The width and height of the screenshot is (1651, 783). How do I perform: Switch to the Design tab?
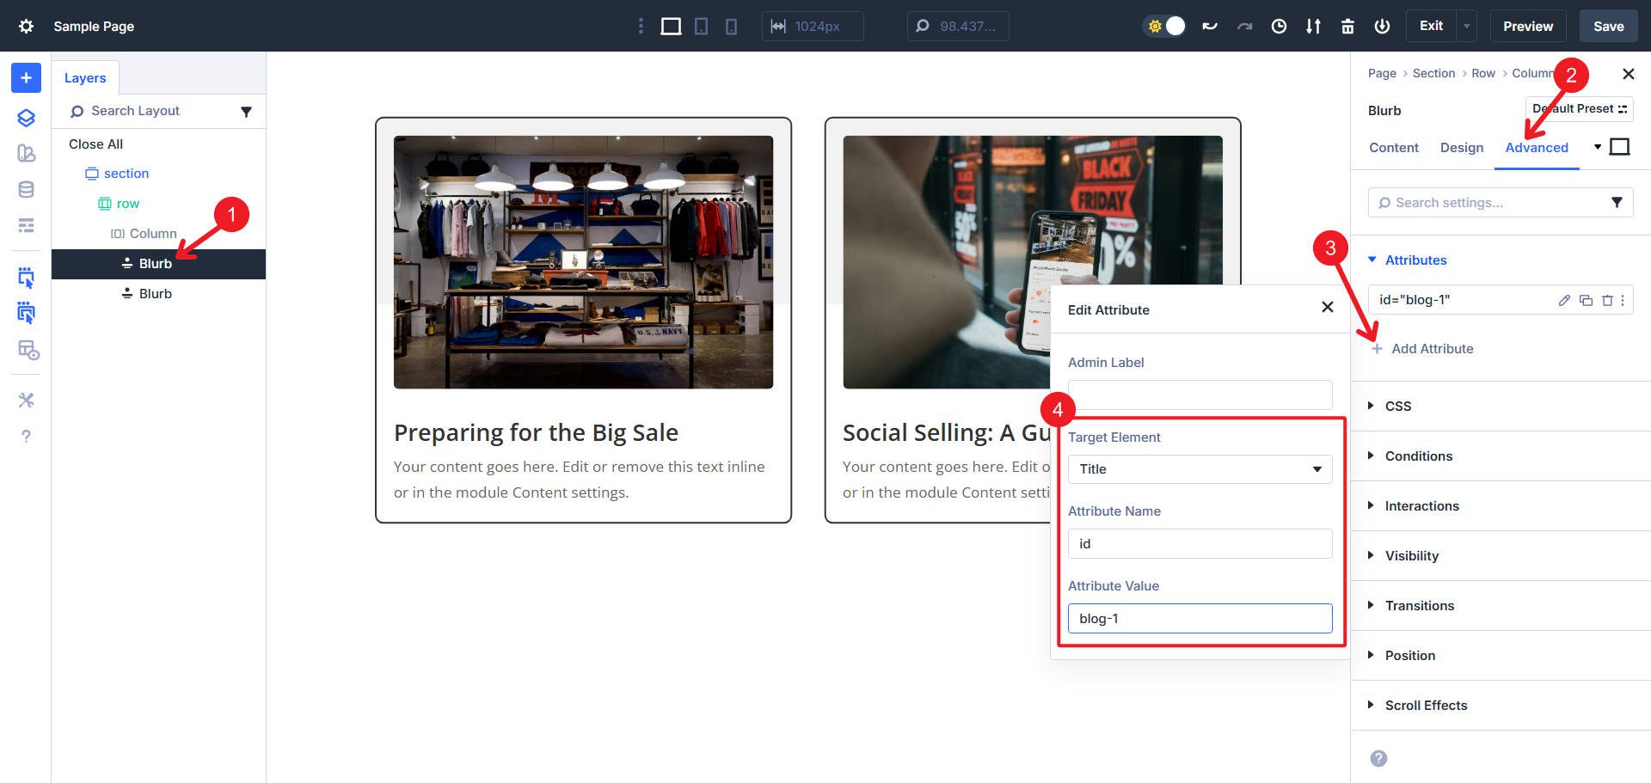pyautogui.click(x=1461, y=147)
